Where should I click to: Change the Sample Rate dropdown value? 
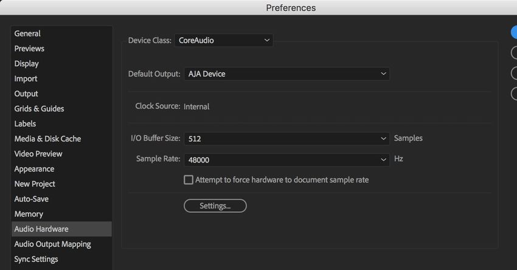point(286,160)
